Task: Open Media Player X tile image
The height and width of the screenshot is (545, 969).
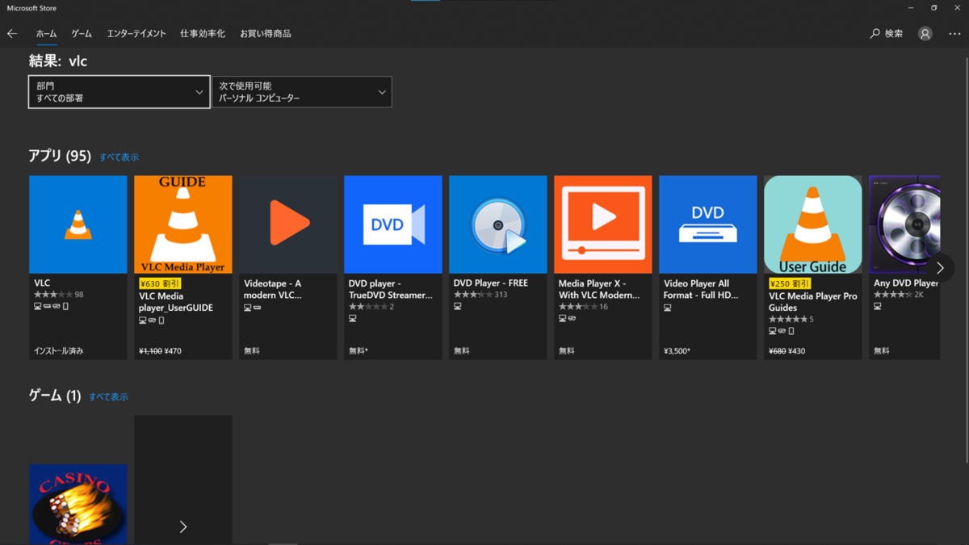Action: 603,224
